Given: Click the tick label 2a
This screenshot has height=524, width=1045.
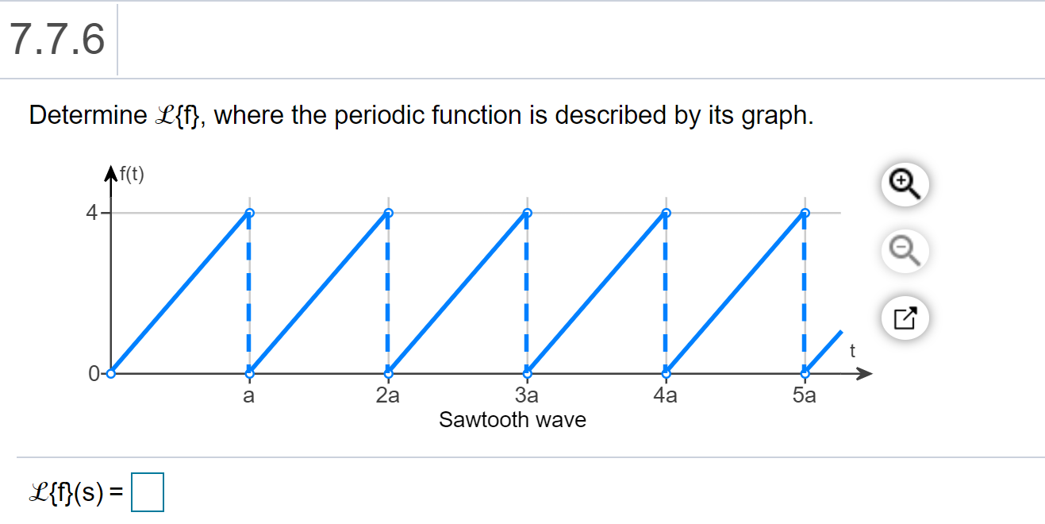Looking at the screenshot, I should point(387,395).
